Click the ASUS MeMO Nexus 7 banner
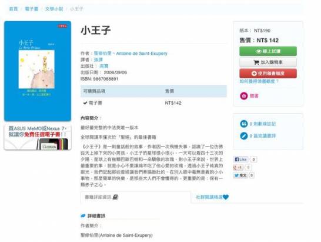Image resolution: width=321 pixels, height=242 pixels. 38,137
